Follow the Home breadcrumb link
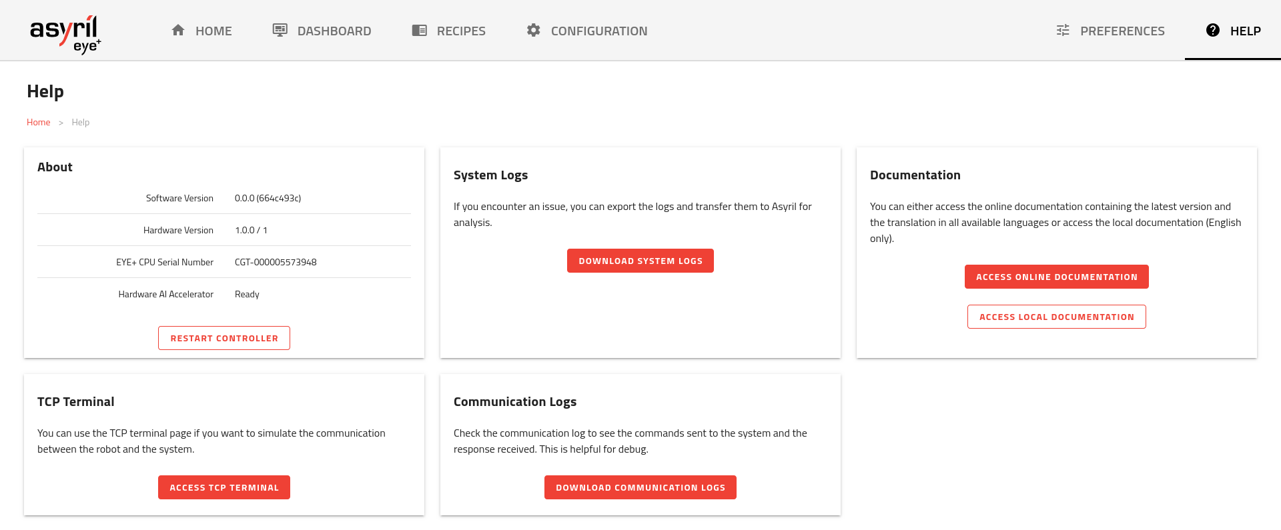This screenshot has width=1281, height=530. pyautogui.click(x=39, y=122)
